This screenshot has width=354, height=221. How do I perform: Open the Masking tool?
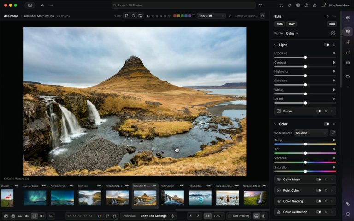click(x=348, y=63)
